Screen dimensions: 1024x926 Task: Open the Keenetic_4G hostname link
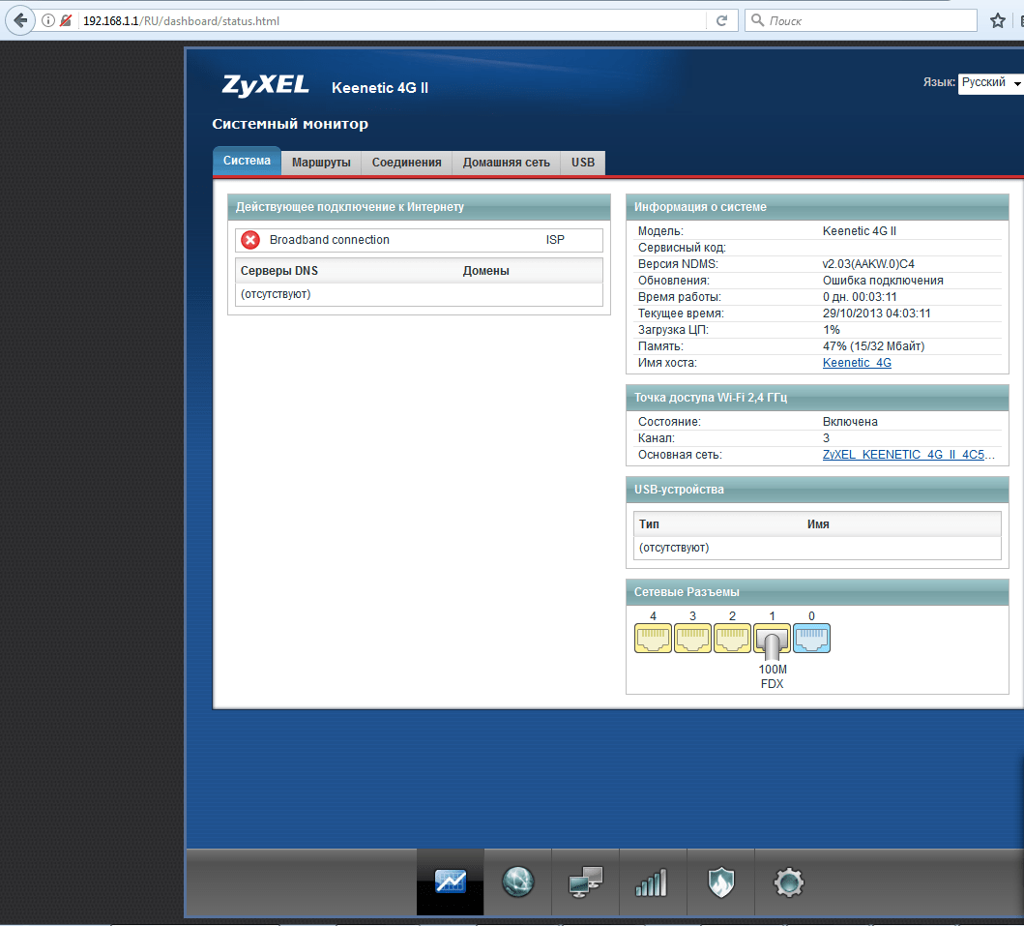click(857, 363)
